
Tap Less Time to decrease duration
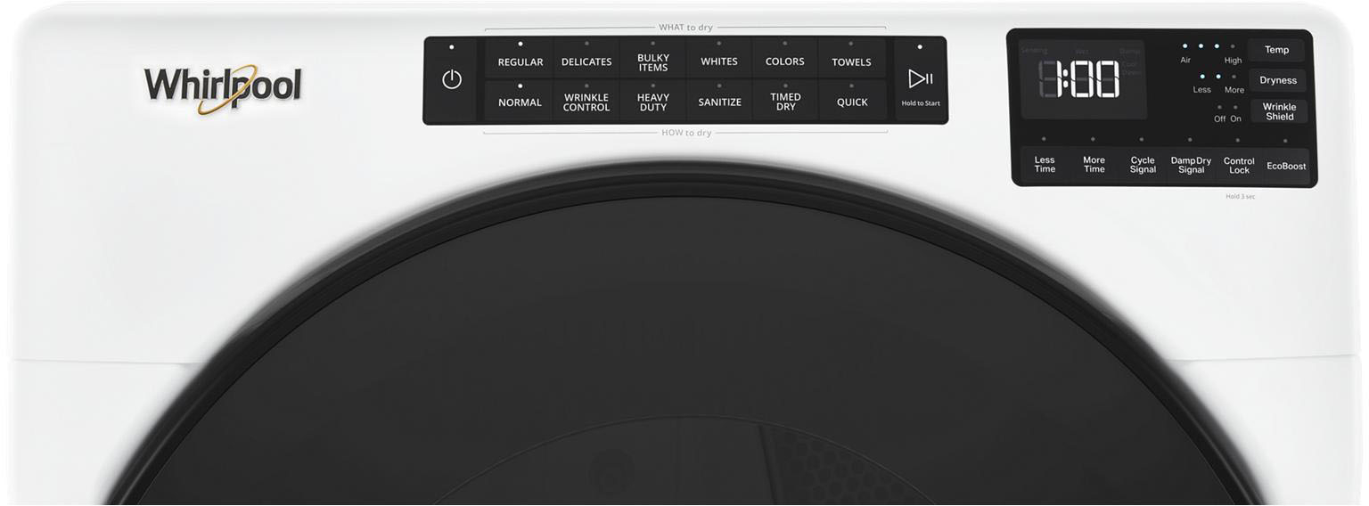coord(1045,165)
